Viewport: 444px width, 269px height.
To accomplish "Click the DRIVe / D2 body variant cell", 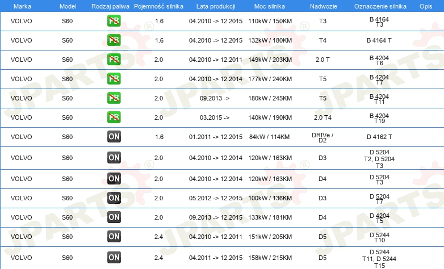I will 322,137.
